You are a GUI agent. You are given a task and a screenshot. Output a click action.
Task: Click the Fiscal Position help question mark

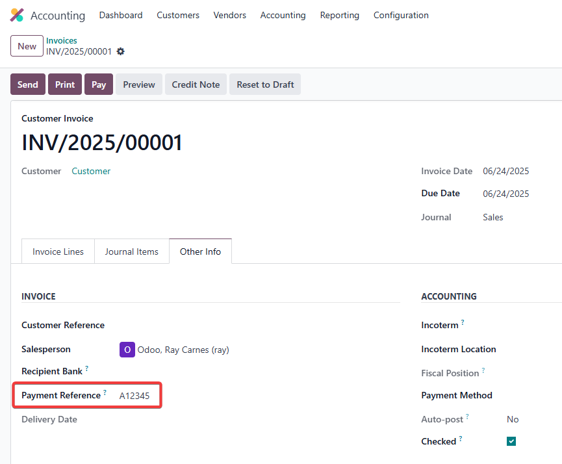pyautogui.click(x=483, y=370)
